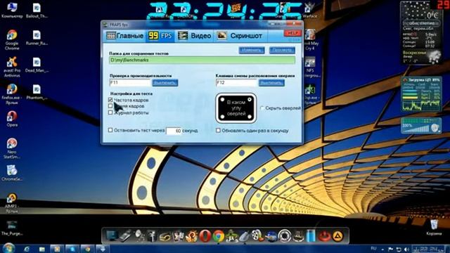
Task: Open the Firefox.exe desktop shortcut
Action: click(x=12, y=94)
